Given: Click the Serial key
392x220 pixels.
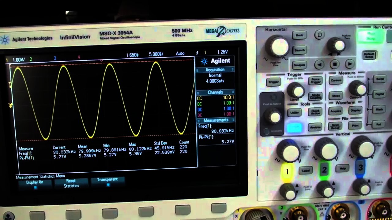Looking at the screenshot, I should 380,79.
